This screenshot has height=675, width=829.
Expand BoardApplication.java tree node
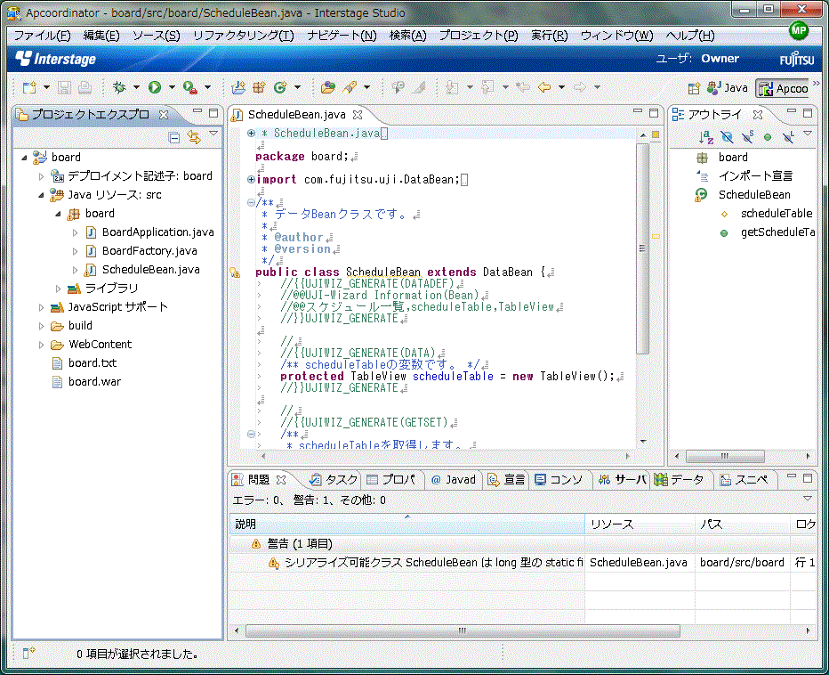[75, 232]
